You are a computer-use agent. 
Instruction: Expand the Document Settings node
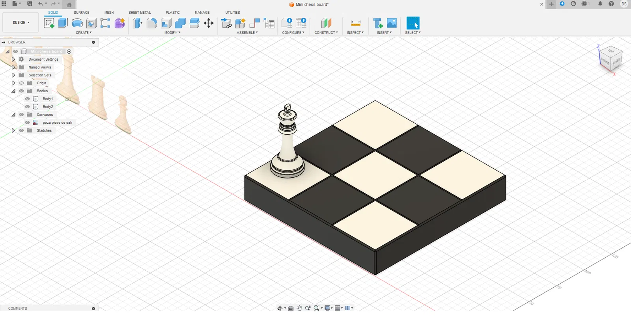(x=13, y=59)
